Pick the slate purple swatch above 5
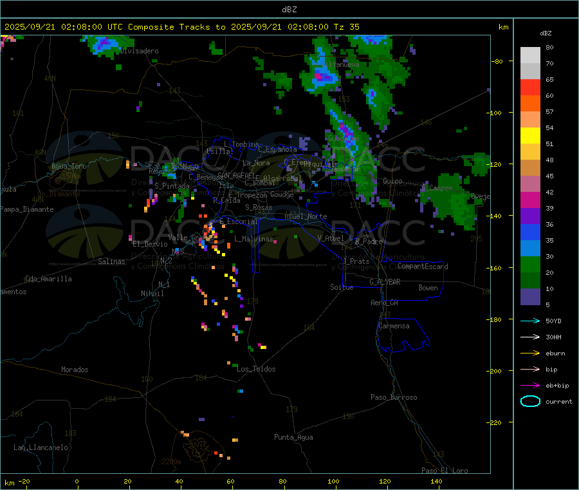 point(530,297)
